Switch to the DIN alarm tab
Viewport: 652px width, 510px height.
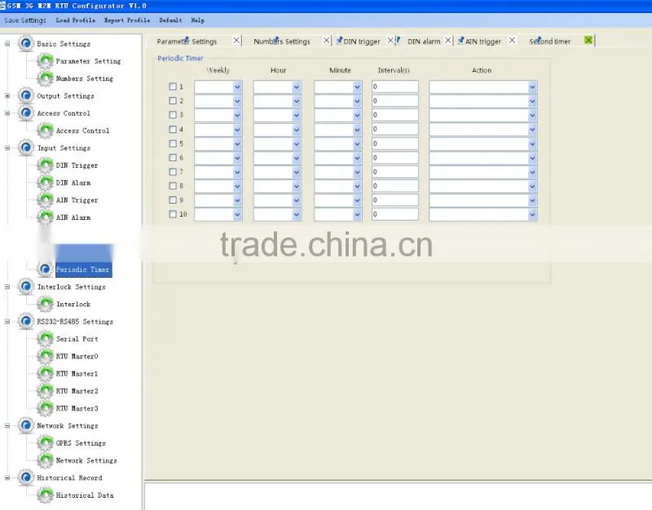424,42
